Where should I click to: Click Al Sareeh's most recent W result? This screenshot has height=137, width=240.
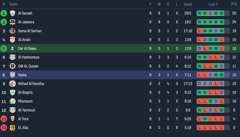(222, 13)
